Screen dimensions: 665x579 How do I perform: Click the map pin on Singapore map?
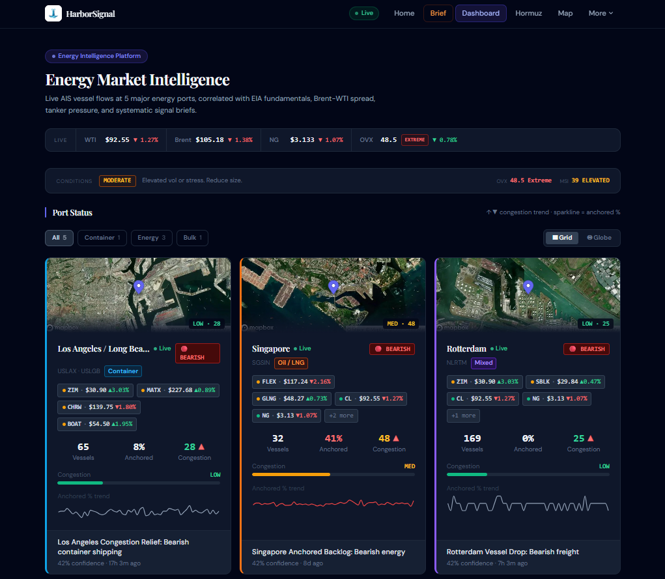click(333, 287)
